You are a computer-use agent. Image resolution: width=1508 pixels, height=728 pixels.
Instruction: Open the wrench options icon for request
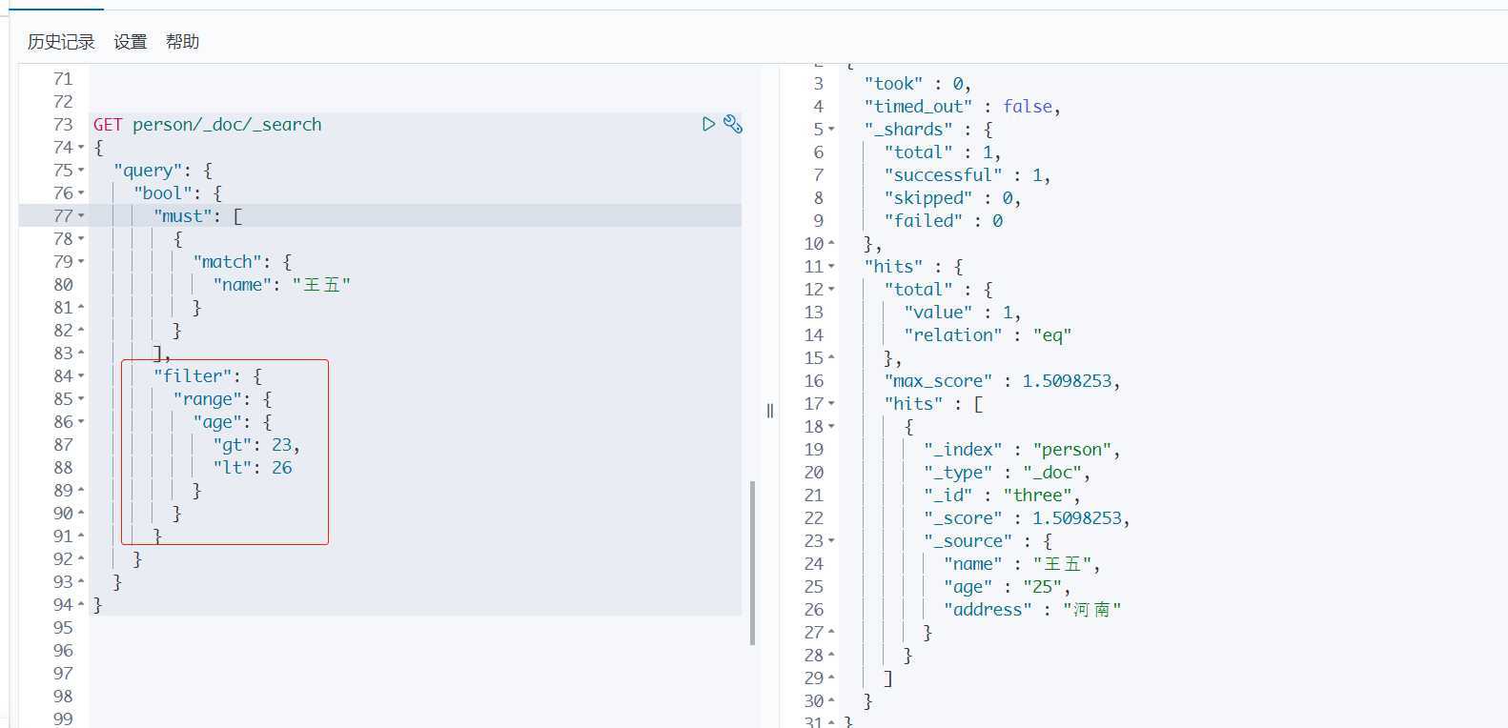(733, 124)
